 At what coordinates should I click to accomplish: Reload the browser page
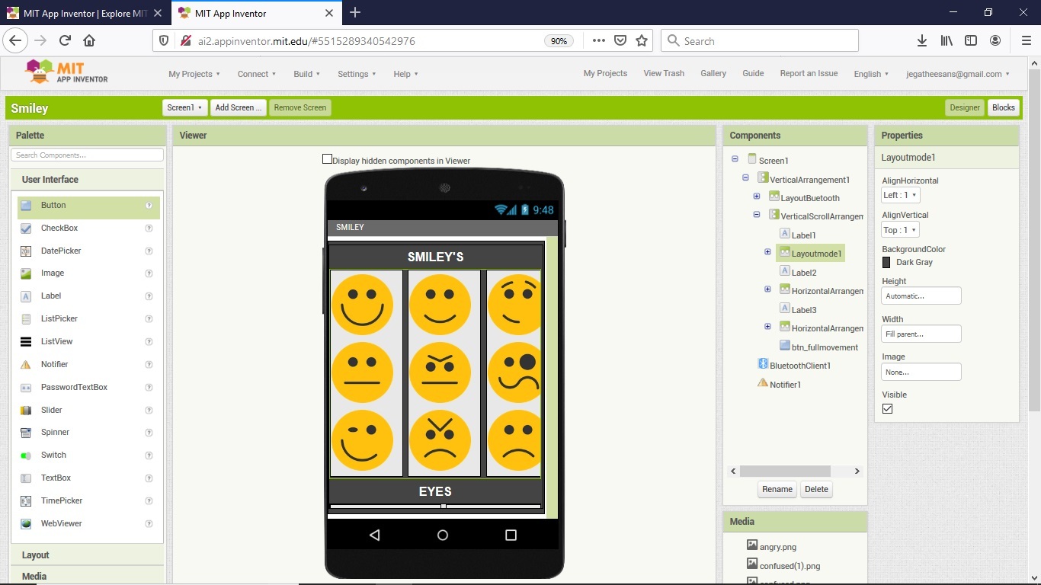click(65, 41)
